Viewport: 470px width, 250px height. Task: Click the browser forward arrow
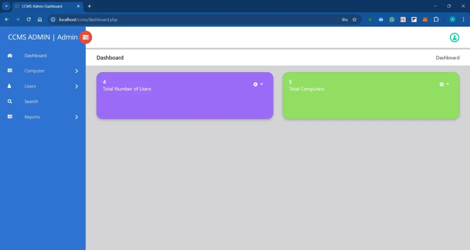[x=18, y=19]
